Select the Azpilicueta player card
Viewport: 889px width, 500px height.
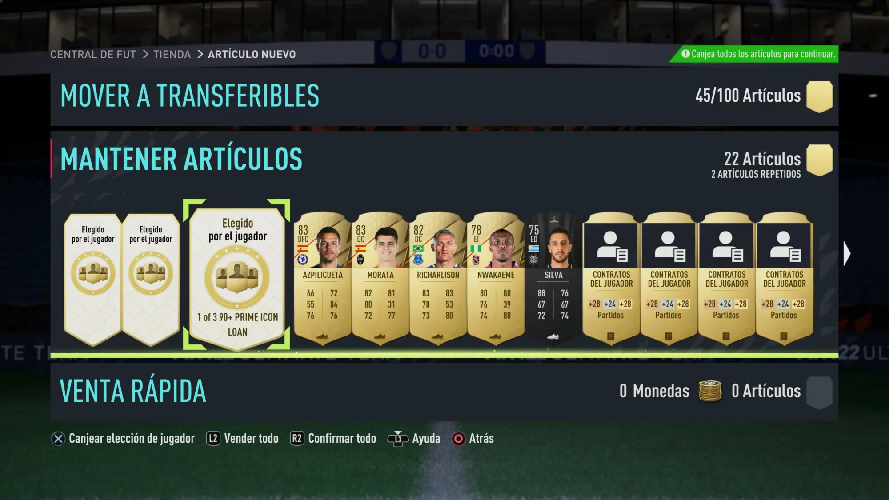[323, 278]
